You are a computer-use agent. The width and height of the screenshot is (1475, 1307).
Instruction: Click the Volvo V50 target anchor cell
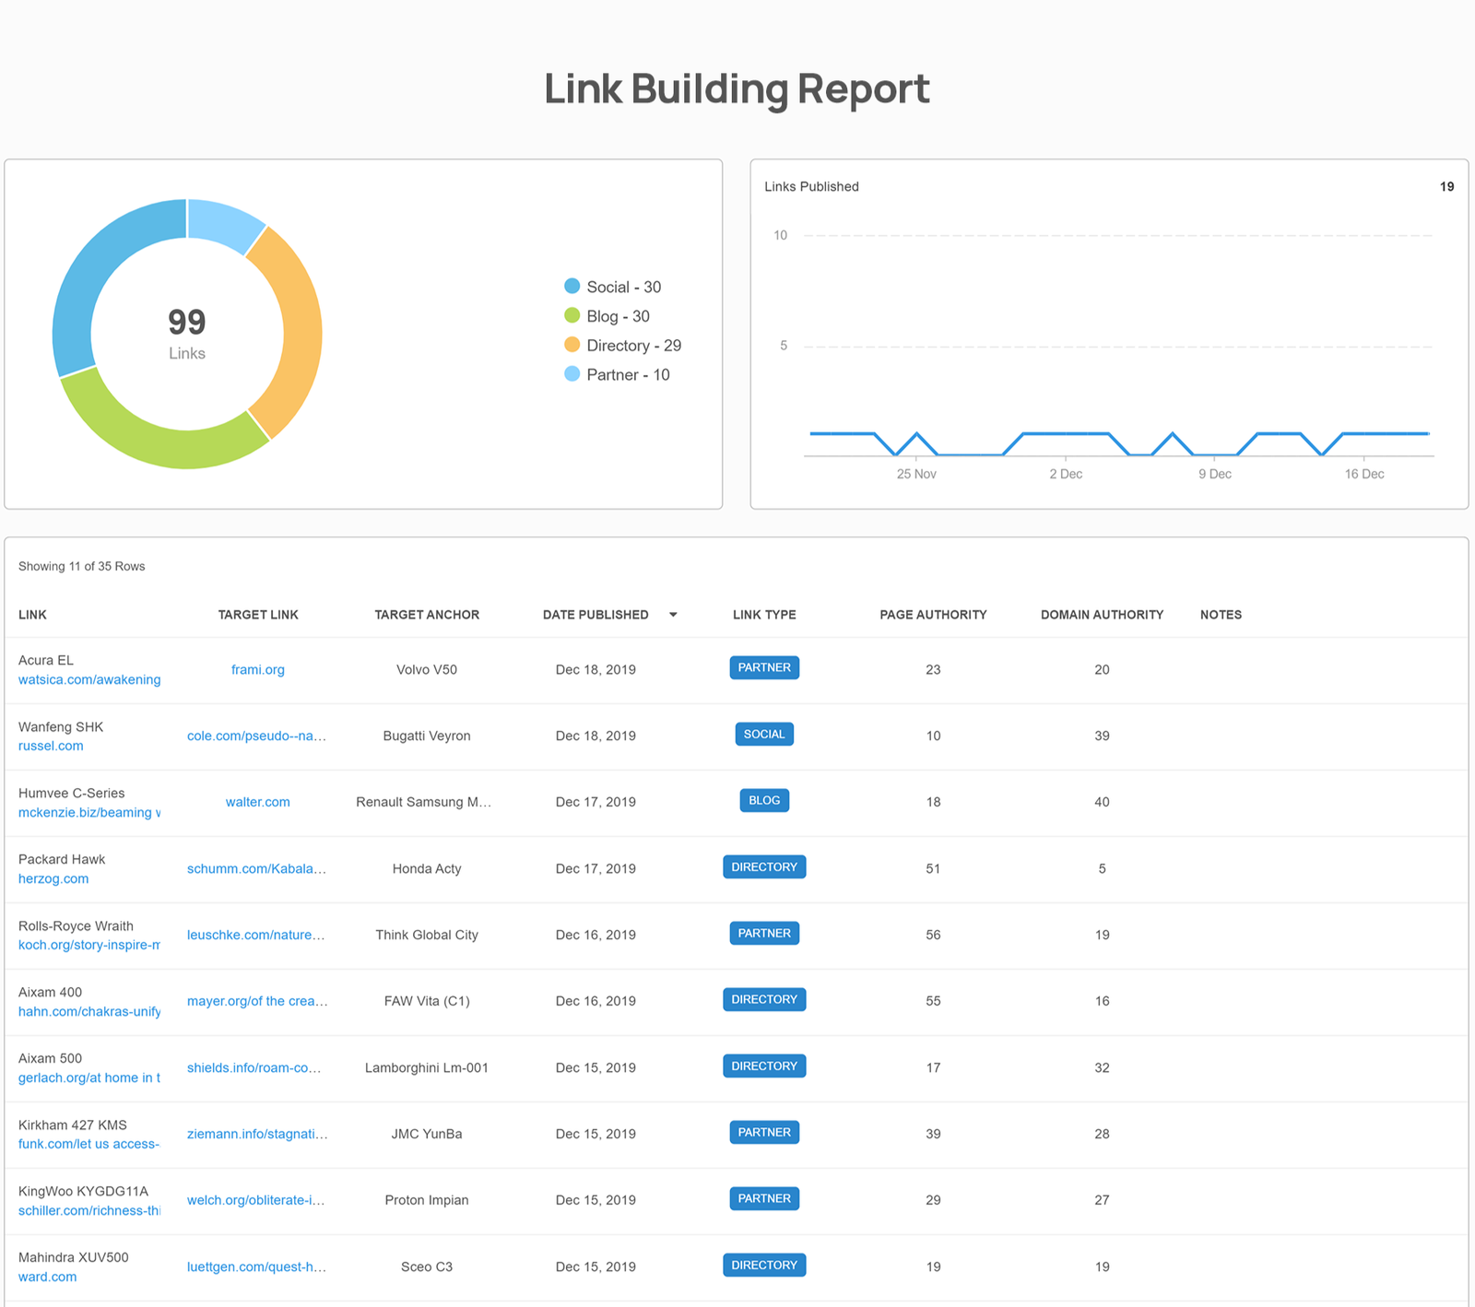pyautogui.click(x=427, y=669)
